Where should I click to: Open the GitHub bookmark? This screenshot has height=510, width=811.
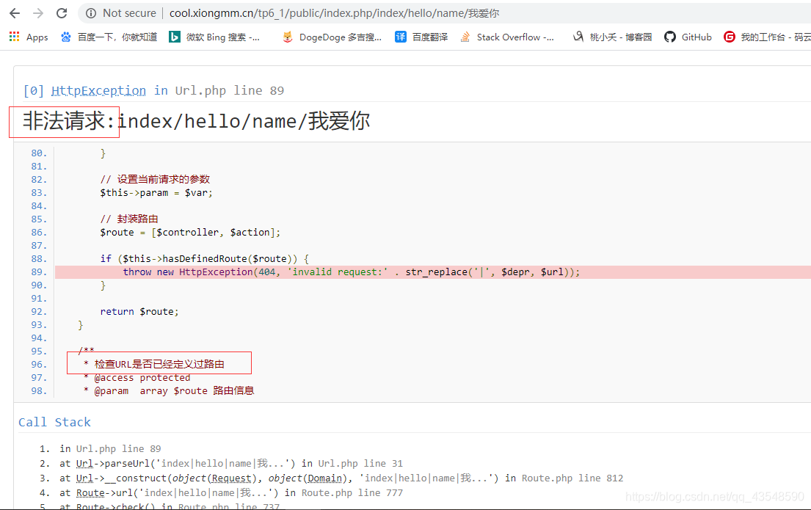688,37
